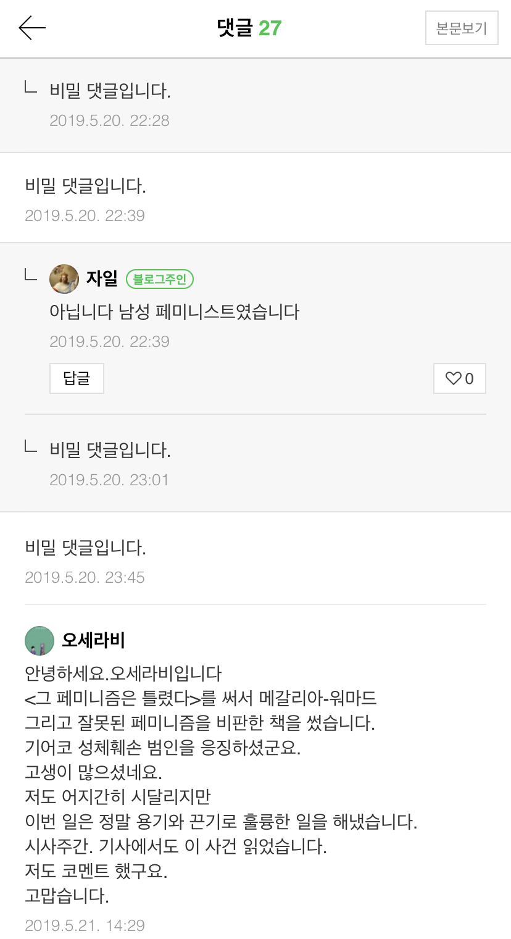This screenshot has width=511, height=939.
Task: Tap 오세라비's profile avatar
Action: point(39,640)
